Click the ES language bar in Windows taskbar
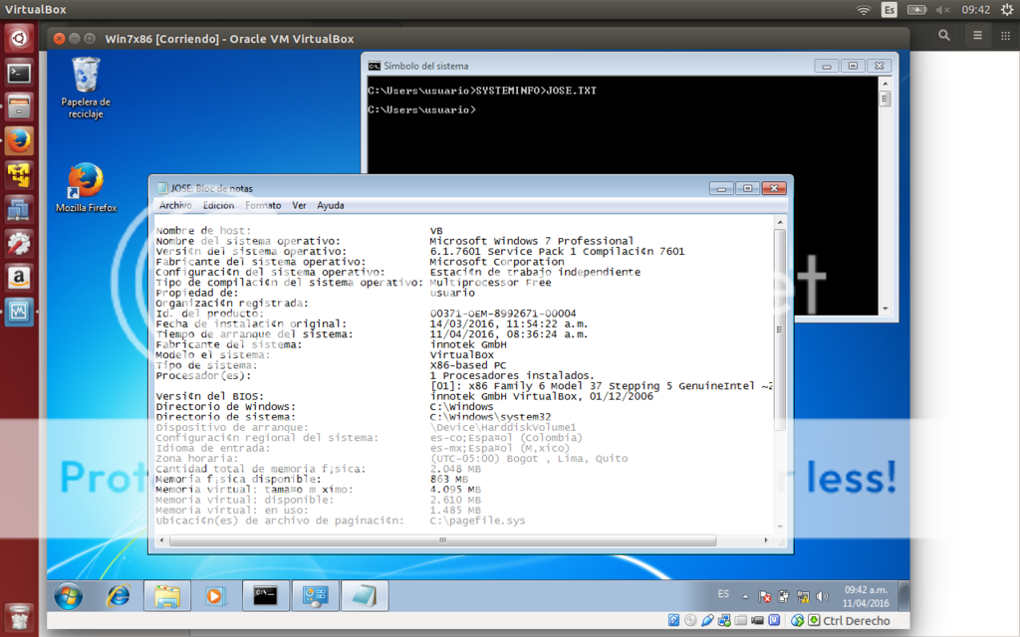1020x637 pixels. (723, 594)
